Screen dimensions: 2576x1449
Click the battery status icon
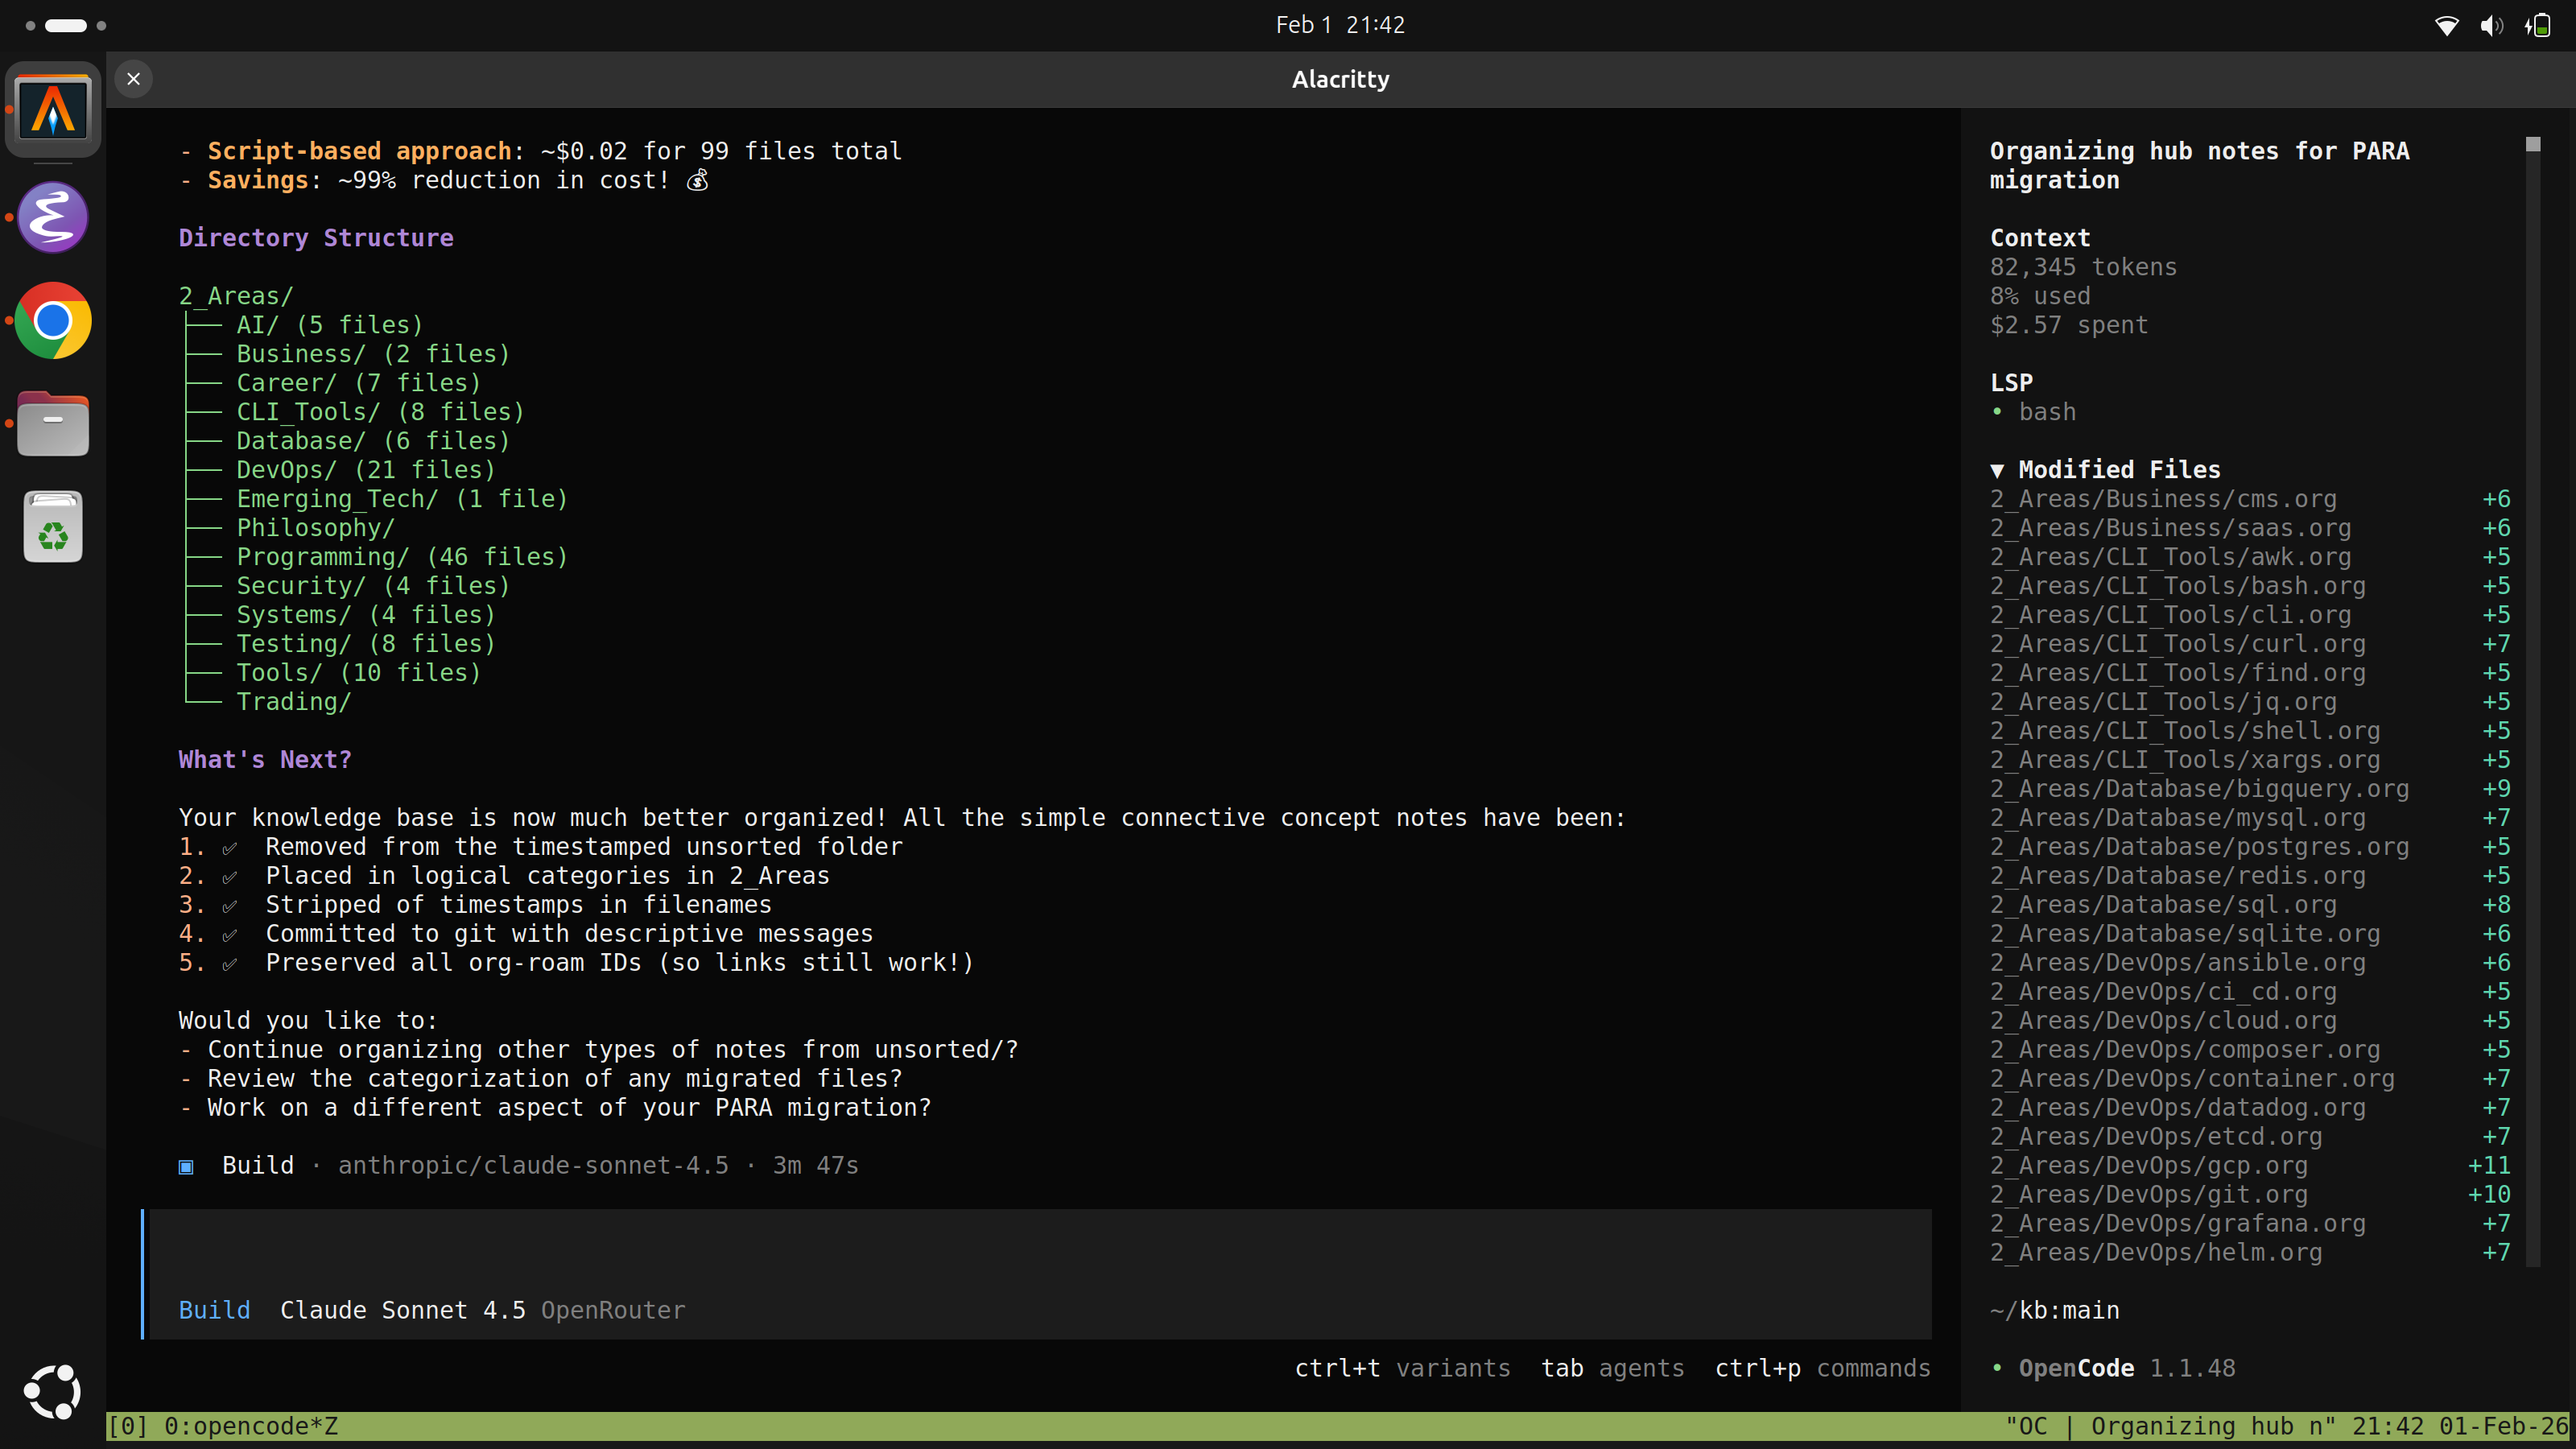[x=2537, y=25]
